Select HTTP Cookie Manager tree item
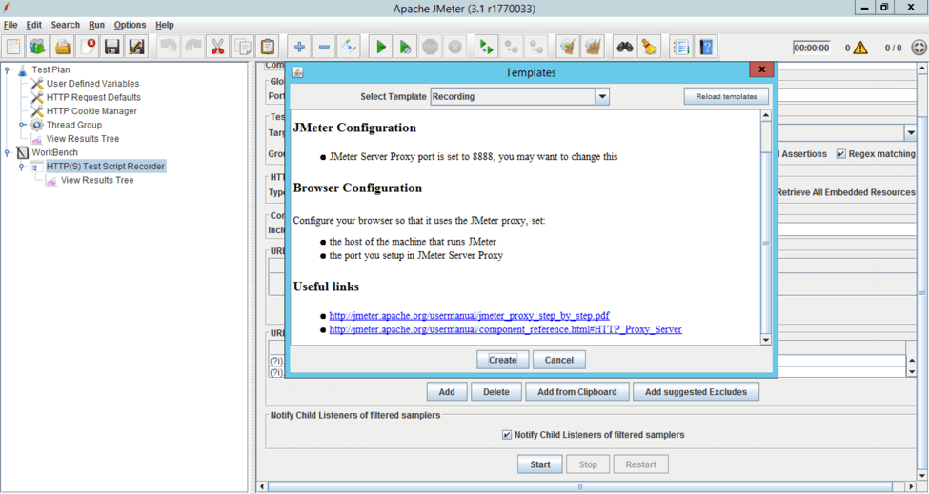Viewport: 929px width, 494px height. 91,111
